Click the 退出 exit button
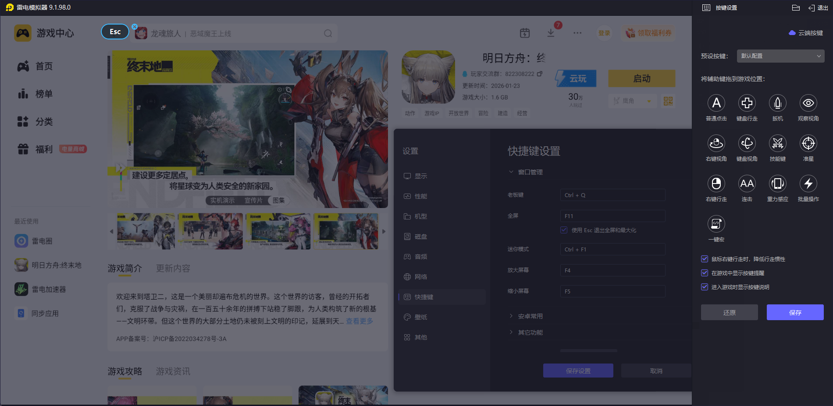 (818, 8)
